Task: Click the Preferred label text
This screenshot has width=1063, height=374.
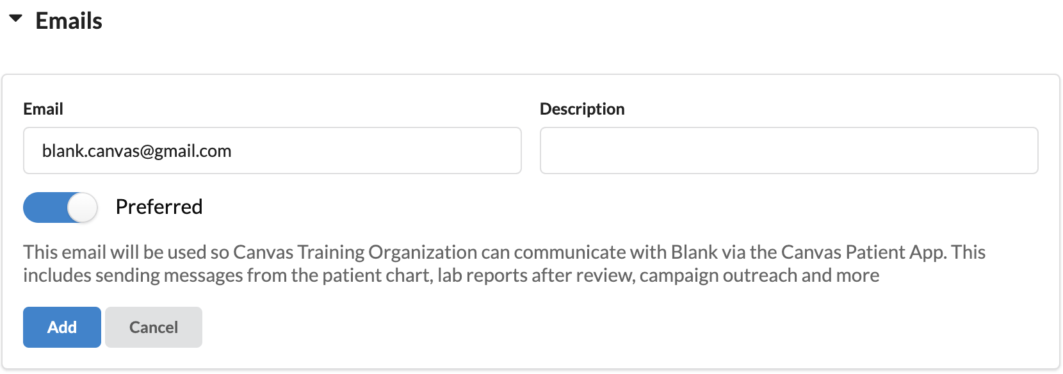Action: pos(159,207)
